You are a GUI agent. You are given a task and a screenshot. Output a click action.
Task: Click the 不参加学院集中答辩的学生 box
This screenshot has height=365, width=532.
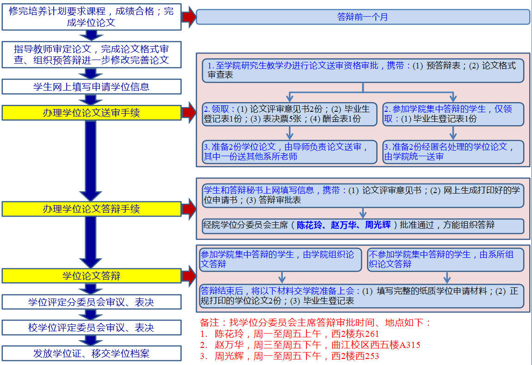pos(446,259)
